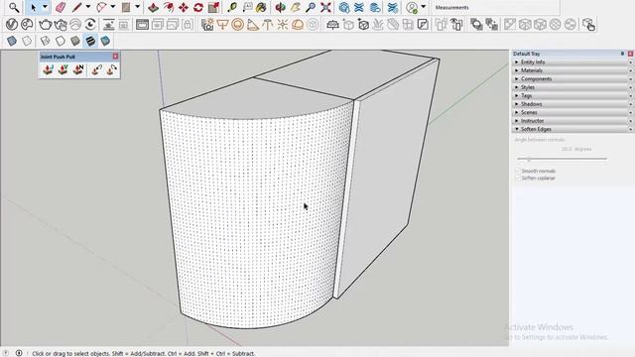Screen dimensions: 635x357
Task: Activate the Push/Pull tool in main toolbar
Action: pyautogui.click(x=153, y=7)
